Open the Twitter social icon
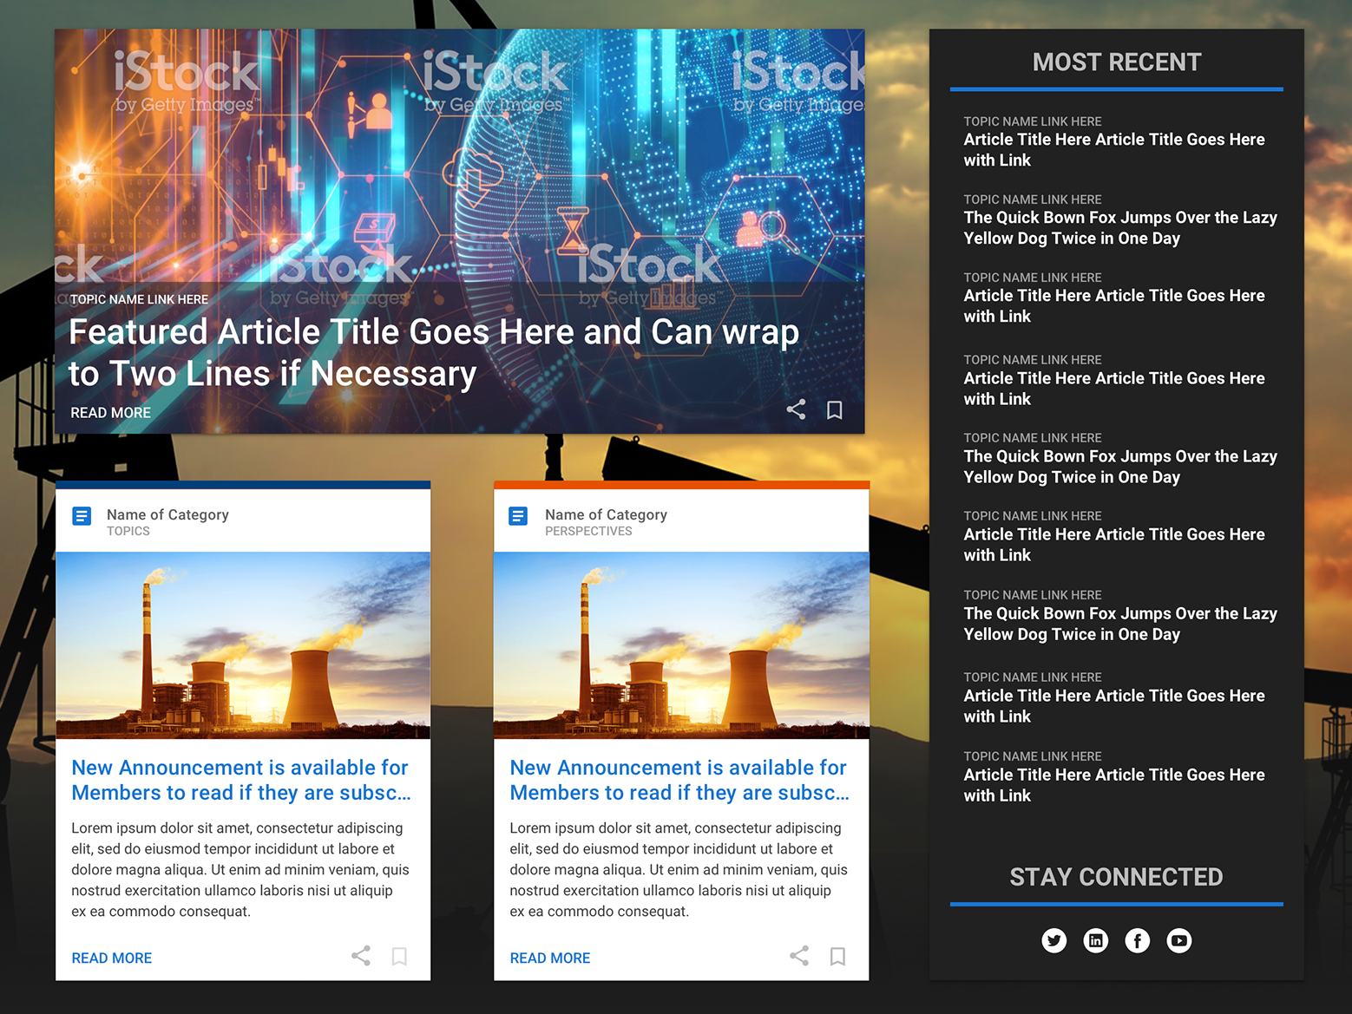Image resolution: width=1352 pixels, height=1014 pixels. click(1054, 940)
